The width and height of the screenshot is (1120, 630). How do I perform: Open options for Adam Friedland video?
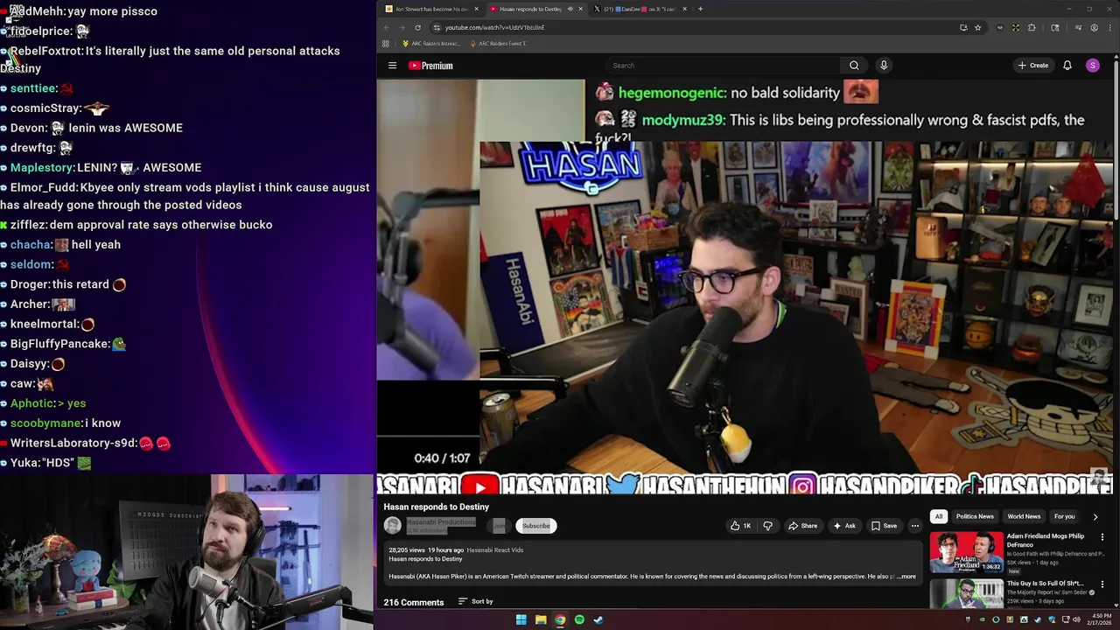(1102, 537)
